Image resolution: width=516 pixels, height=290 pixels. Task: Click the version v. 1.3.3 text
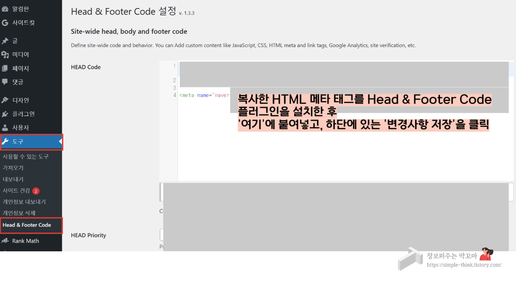coord(187,13)
